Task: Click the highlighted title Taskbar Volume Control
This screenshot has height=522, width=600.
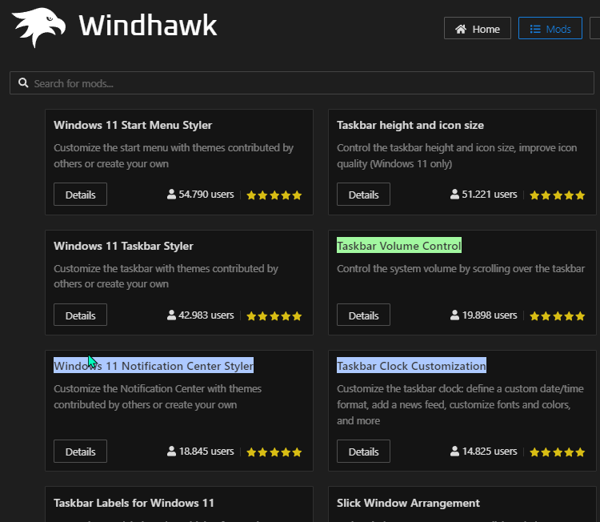Action: [x=399, y=246]
